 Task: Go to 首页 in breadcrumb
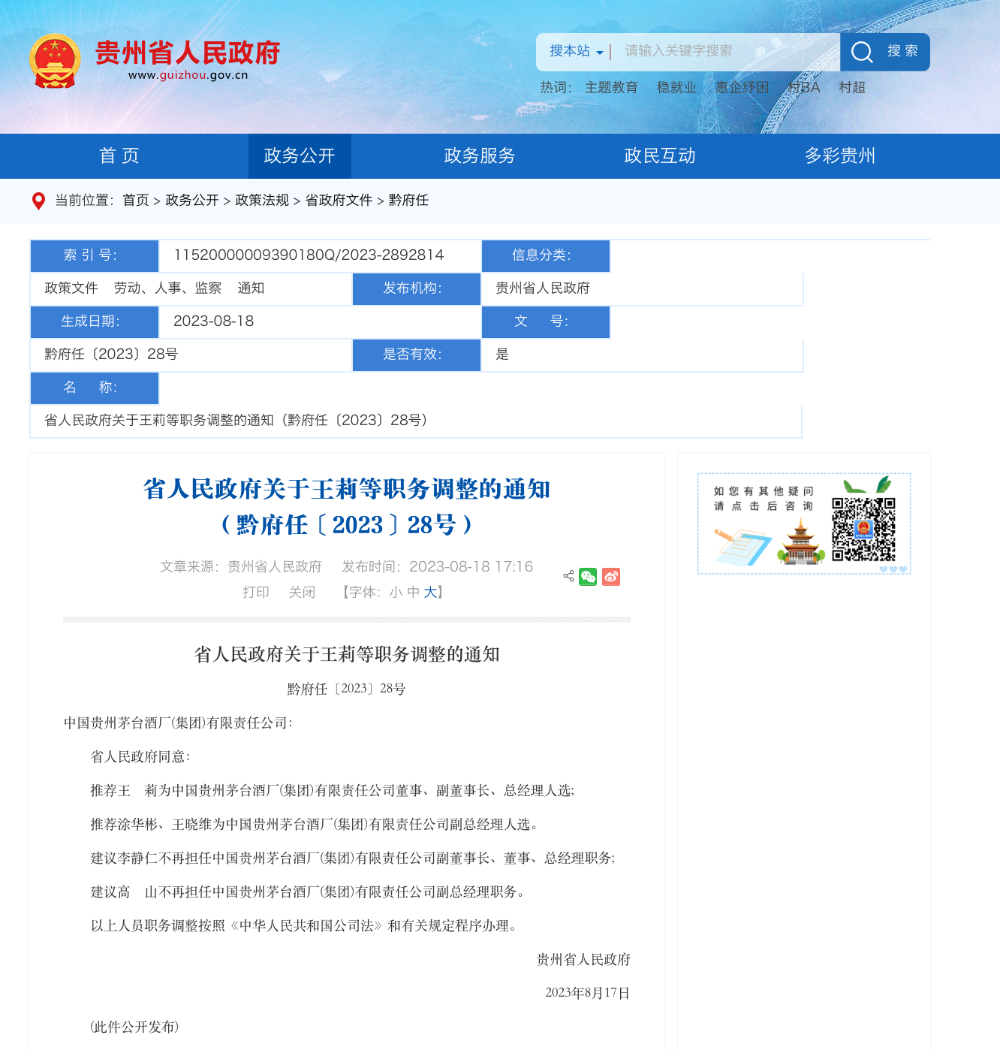pyautogui.click(x=136, y=201)
